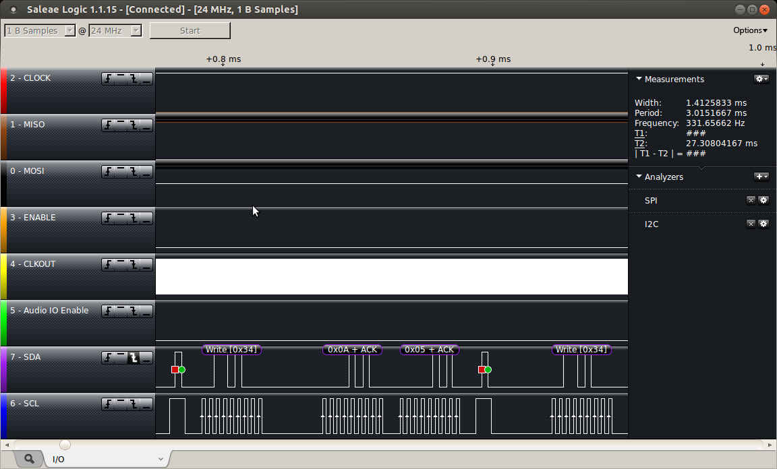
Task: Click the add analyzer plus button
Action: pyautogui.click(x=761, y=177)
